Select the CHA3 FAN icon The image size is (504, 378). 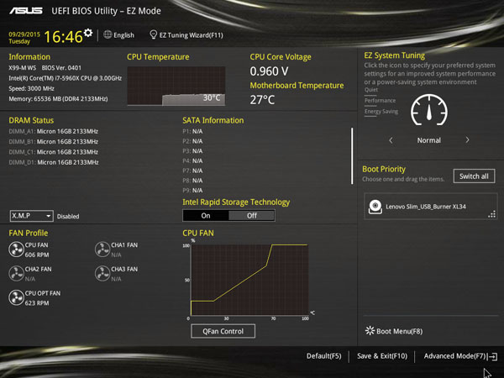pos(102,274)
